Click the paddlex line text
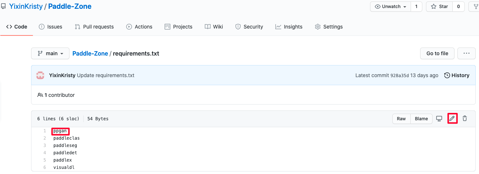479x174 pixels. pyautogui.click(x=63, y=160)
